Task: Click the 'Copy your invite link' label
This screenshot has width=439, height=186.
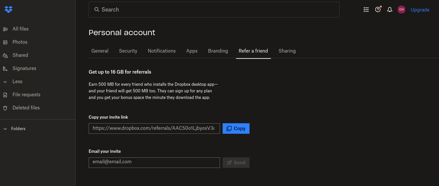Action: [108, 117]
